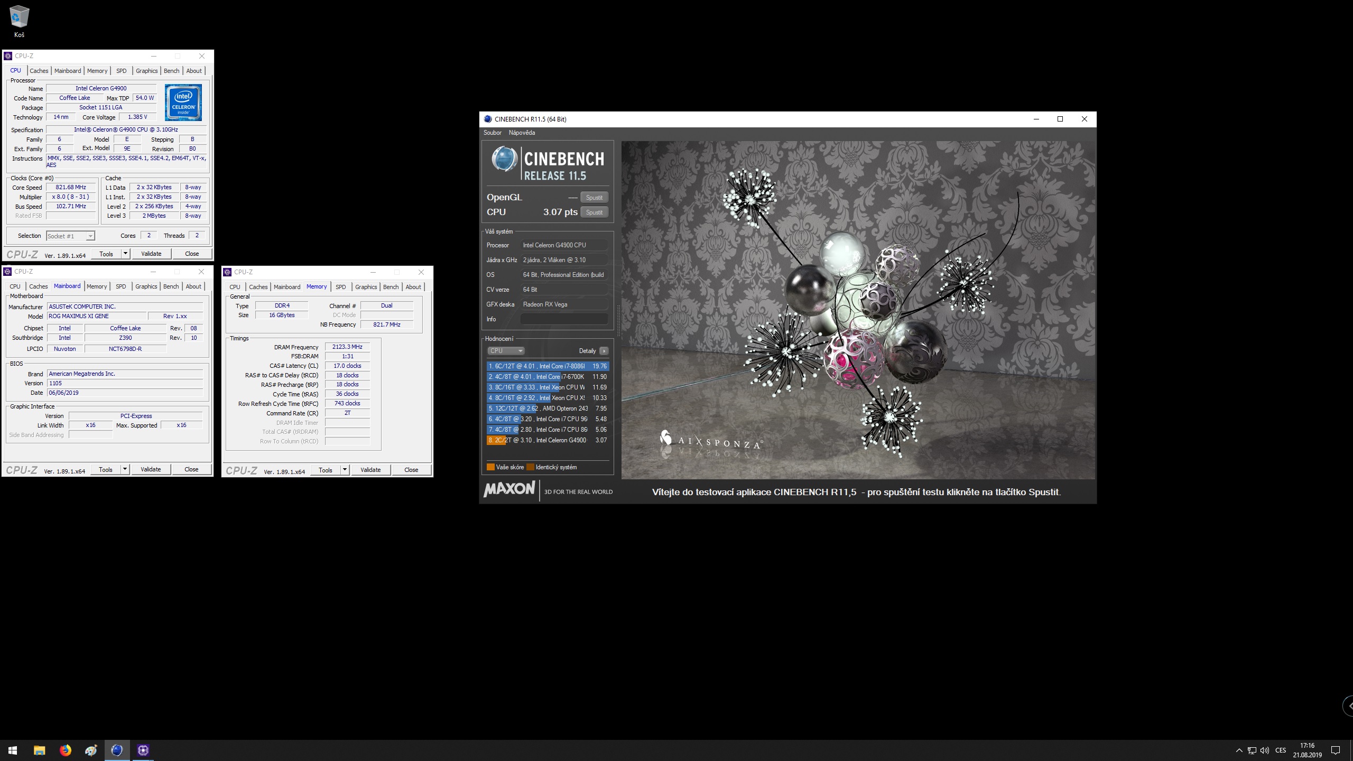This screenshot has height=761, width=1353.
Task: Select ranking row 5 AMD Opteron
Action: click(x=548, y=409)
